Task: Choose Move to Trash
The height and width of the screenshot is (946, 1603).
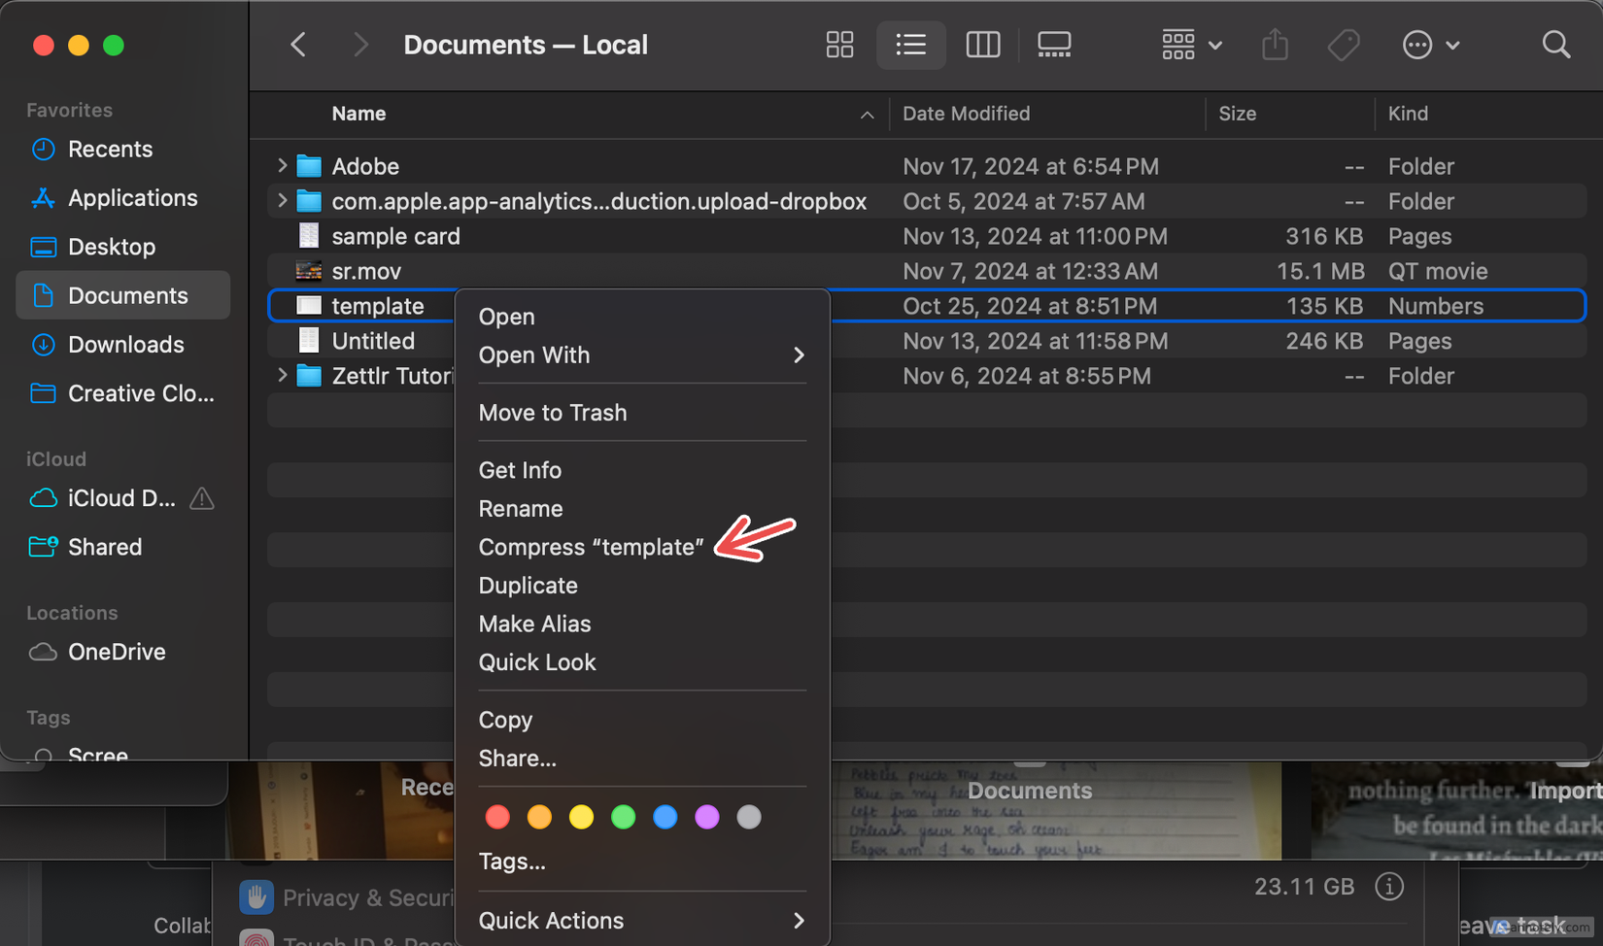Action: [552, 412]
